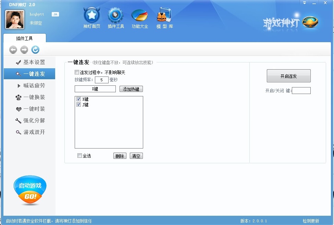Click the 未绑定 status text

tap(36, 23)
